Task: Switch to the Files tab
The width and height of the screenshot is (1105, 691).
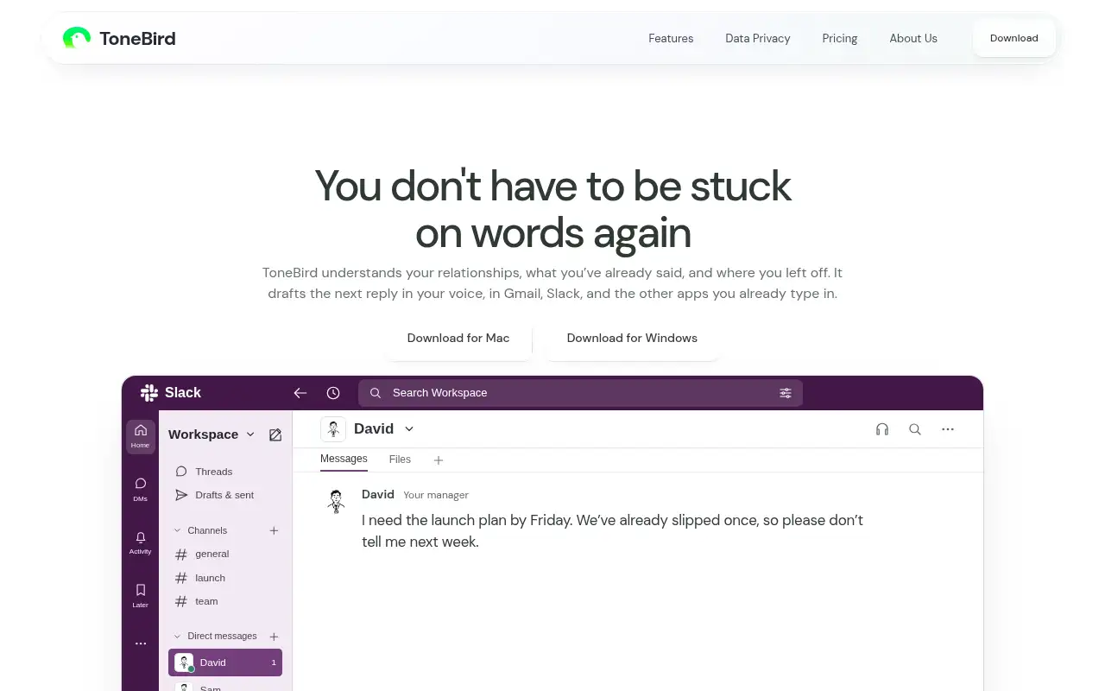Action: (400, 460)
